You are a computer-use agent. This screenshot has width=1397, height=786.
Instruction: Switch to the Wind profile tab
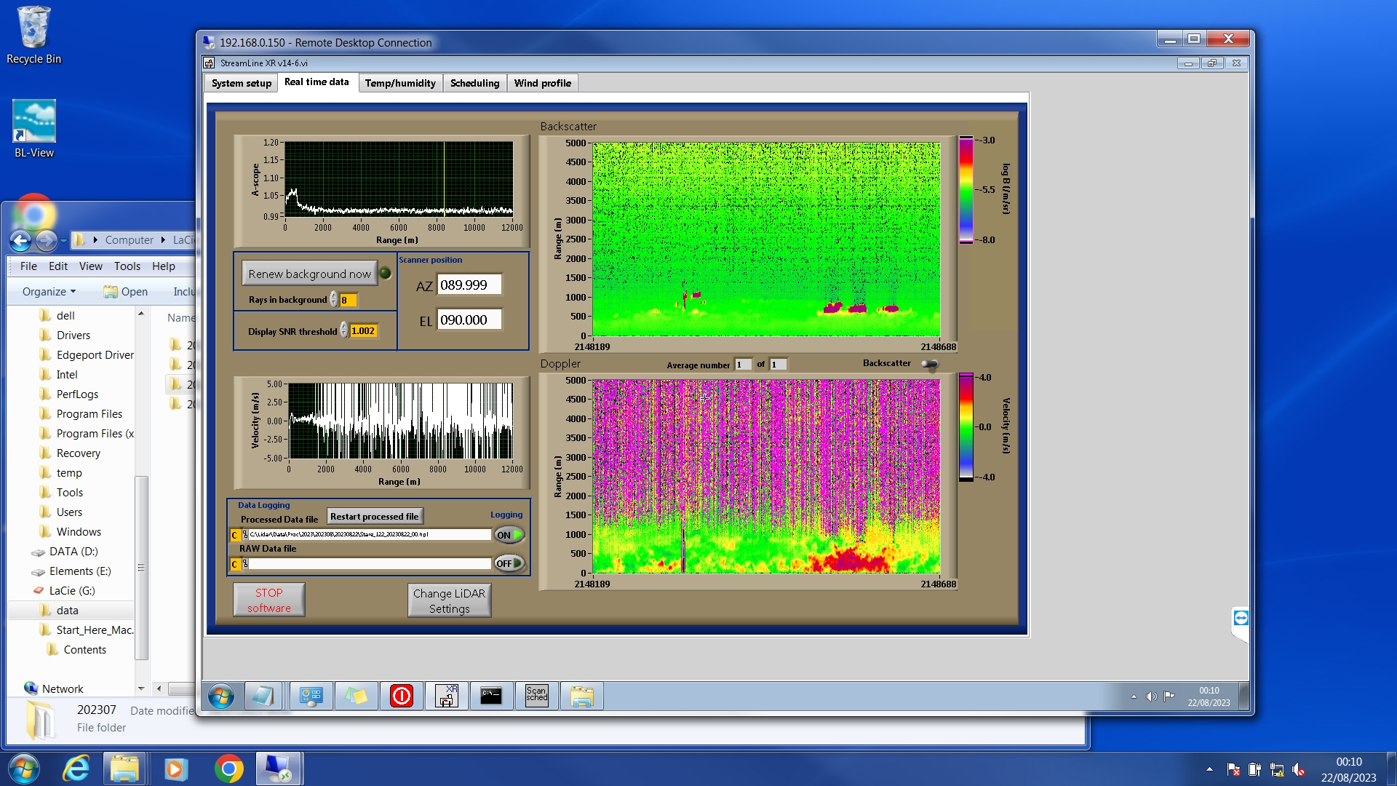pos(542,83)
